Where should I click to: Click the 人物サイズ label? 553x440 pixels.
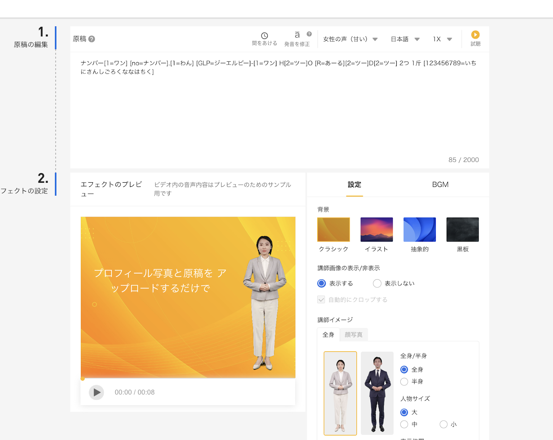[x=415, y=399]
